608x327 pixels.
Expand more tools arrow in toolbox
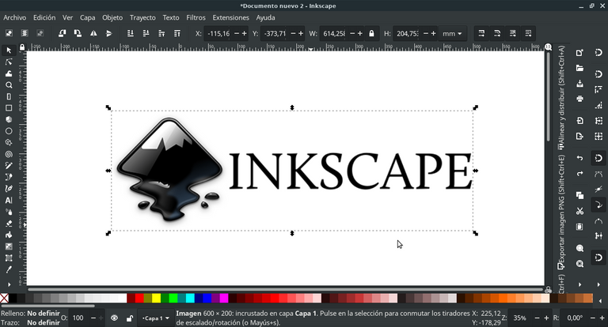coord(9,284)
